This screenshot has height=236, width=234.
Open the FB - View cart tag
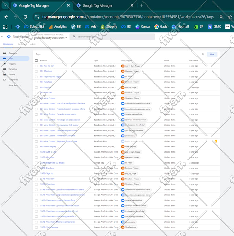click(46, 93)
